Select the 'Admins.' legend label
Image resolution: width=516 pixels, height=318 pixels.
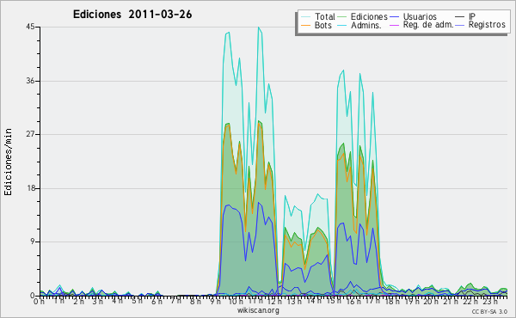366,25
